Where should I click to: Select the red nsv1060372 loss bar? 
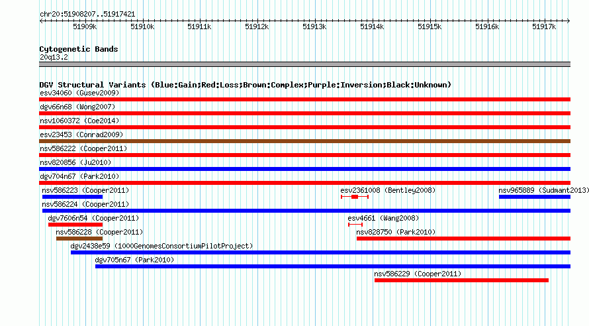point(304,127)
